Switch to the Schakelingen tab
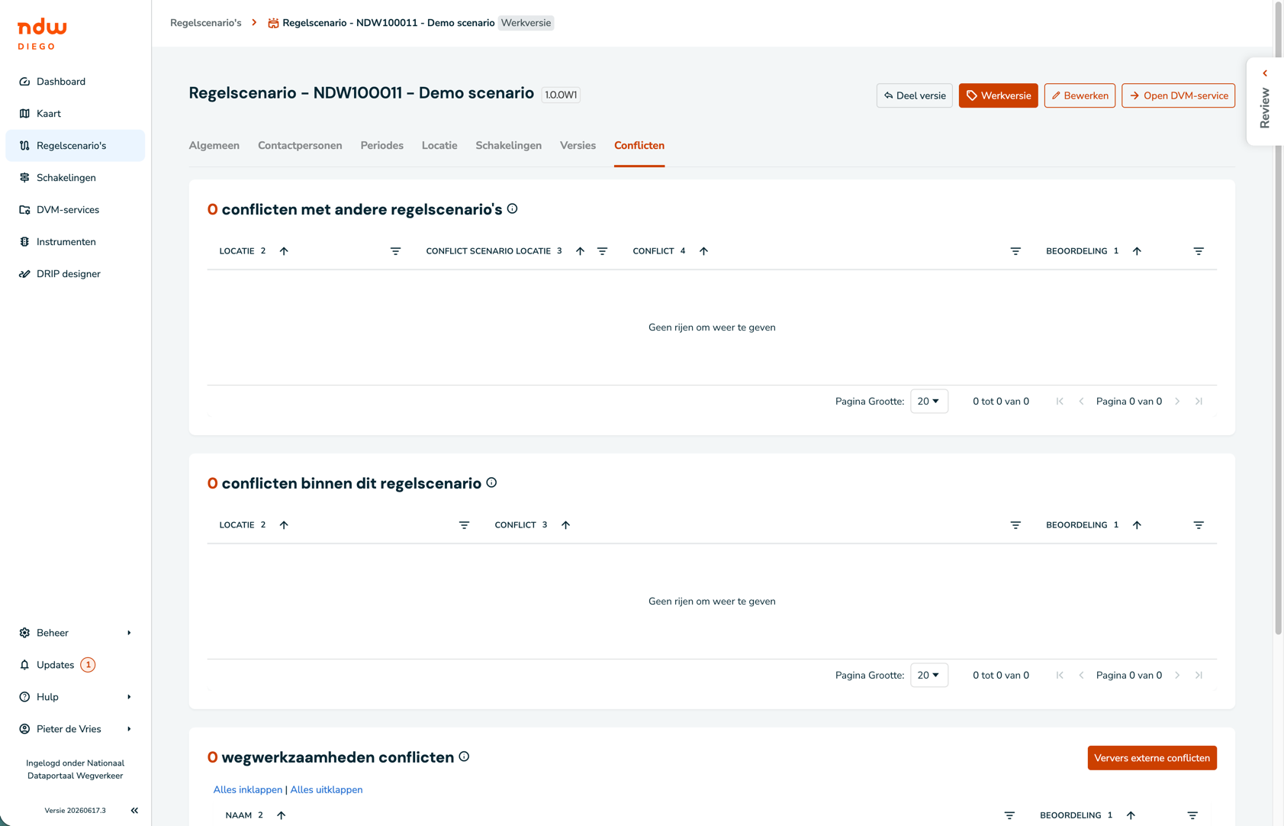This screenshot has height=826, width=1284. [x=508, y=146]
